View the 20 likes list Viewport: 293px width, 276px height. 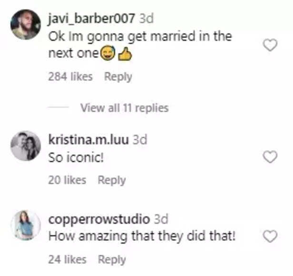[67, 180]
